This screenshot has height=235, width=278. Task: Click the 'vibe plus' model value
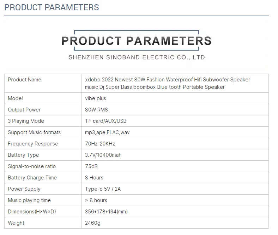pos(96,98)
